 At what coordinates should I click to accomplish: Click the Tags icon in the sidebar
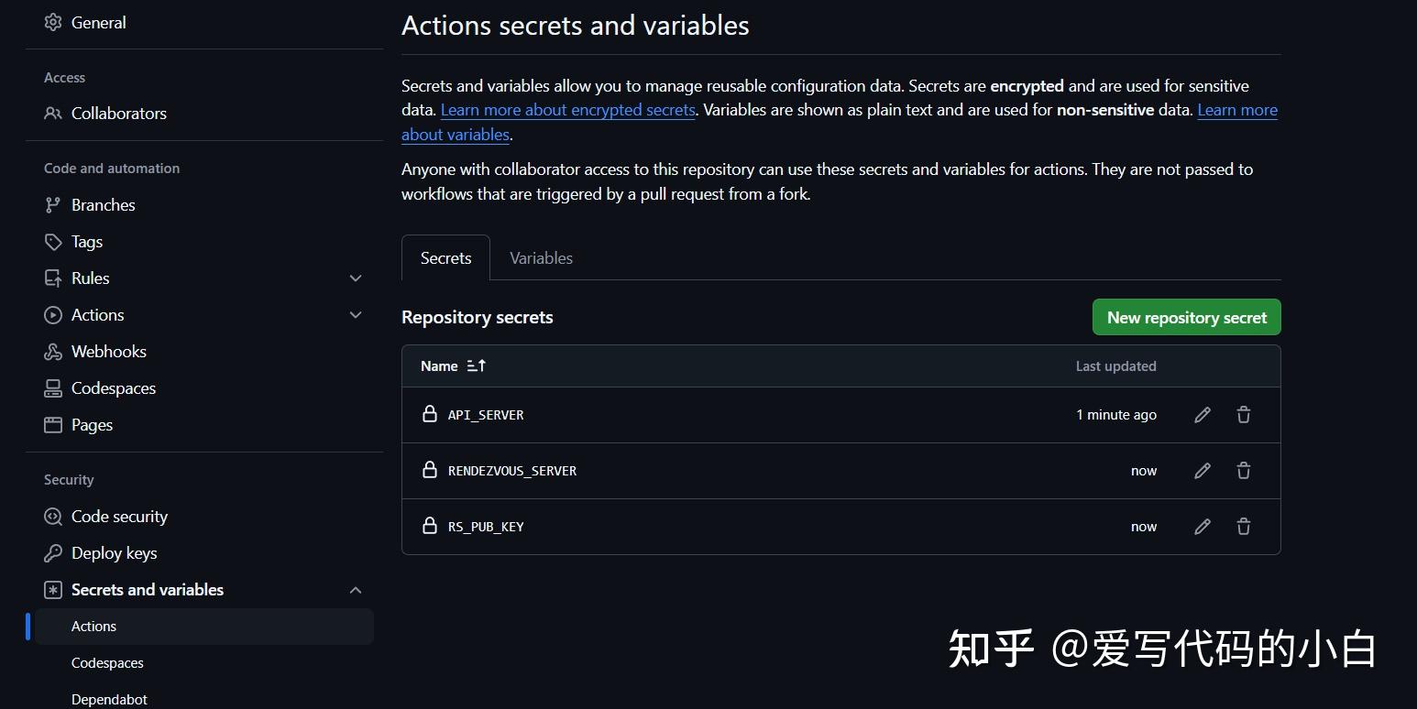52,241
